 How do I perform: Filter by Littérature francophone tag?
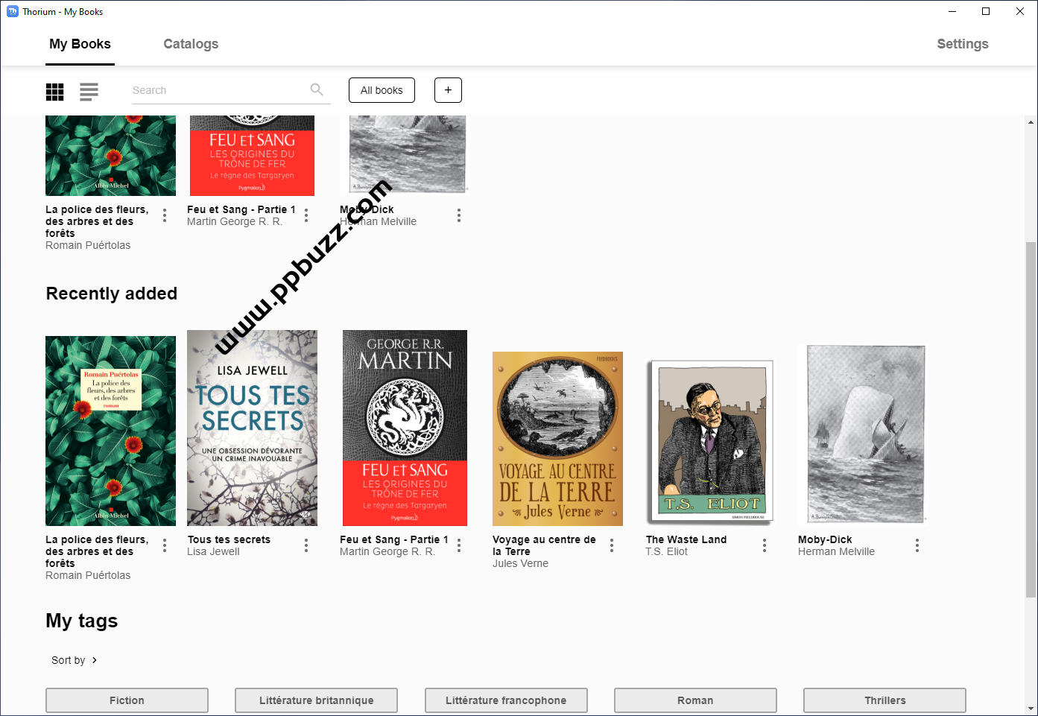[506, 700]
